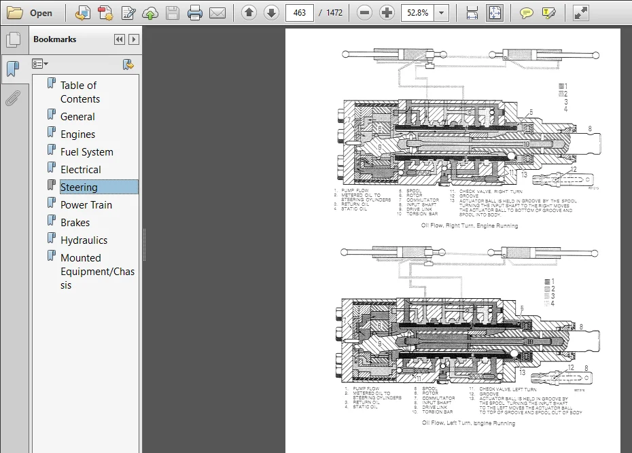Viewport: 632px width, 453px height.
Task: Click the total page count 1472 text
Action: pos(334,13)
